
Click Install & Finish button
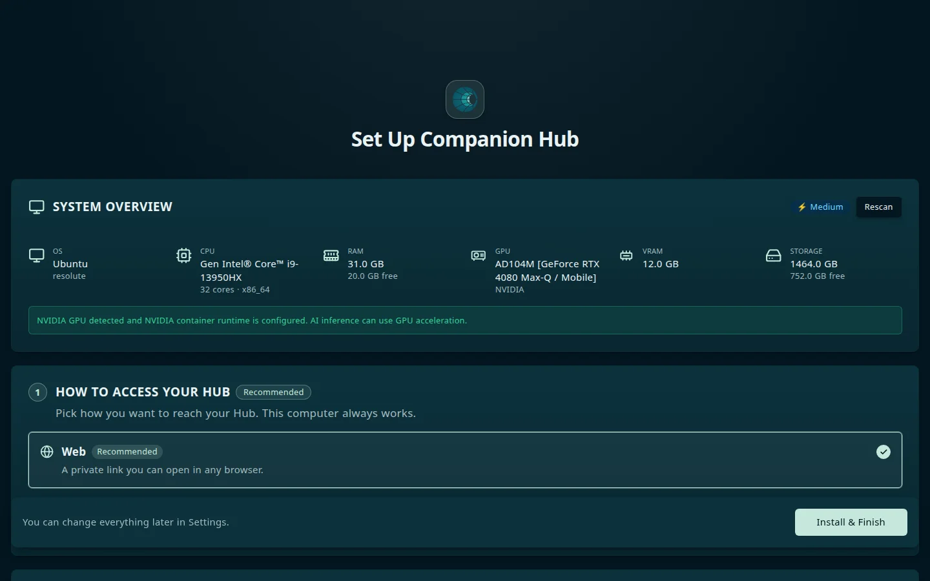[851, 522]
